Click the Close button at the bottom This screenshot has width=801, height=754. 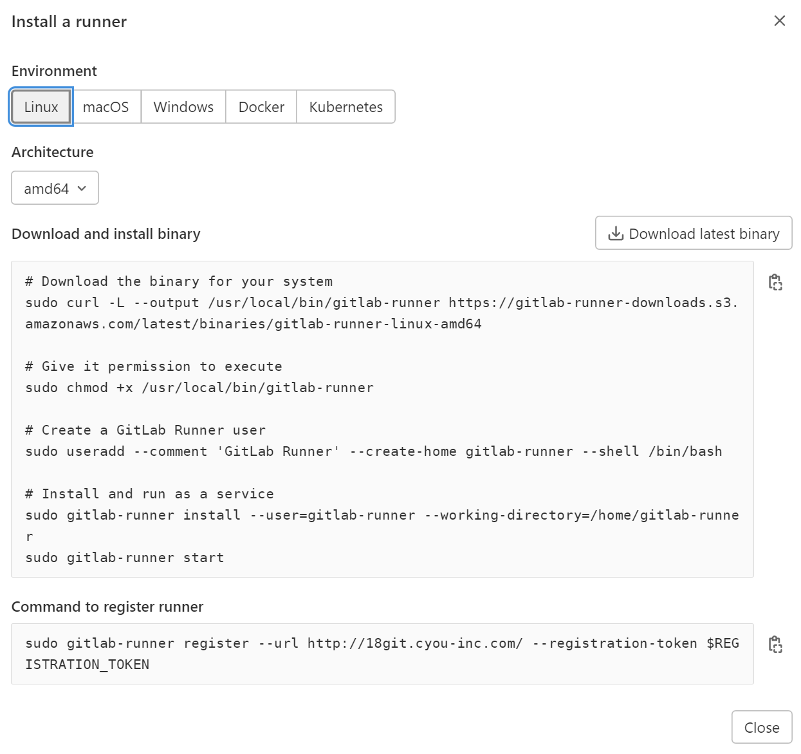[762, 728]
